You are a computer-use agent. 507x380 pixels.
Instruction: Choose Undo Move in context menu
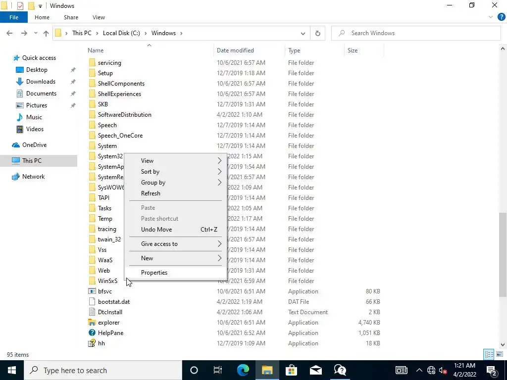(176, 230)
